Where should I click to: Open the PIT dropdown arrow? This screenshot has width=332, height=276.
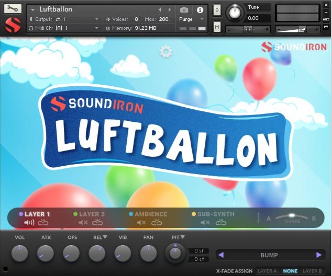183,237
